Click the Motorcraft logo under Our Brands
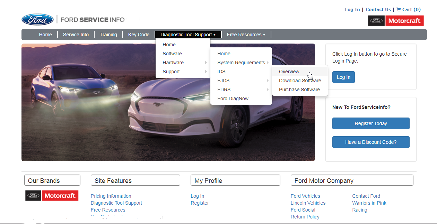The height and width of the screenshot is (224, 437). click(52, 196)
